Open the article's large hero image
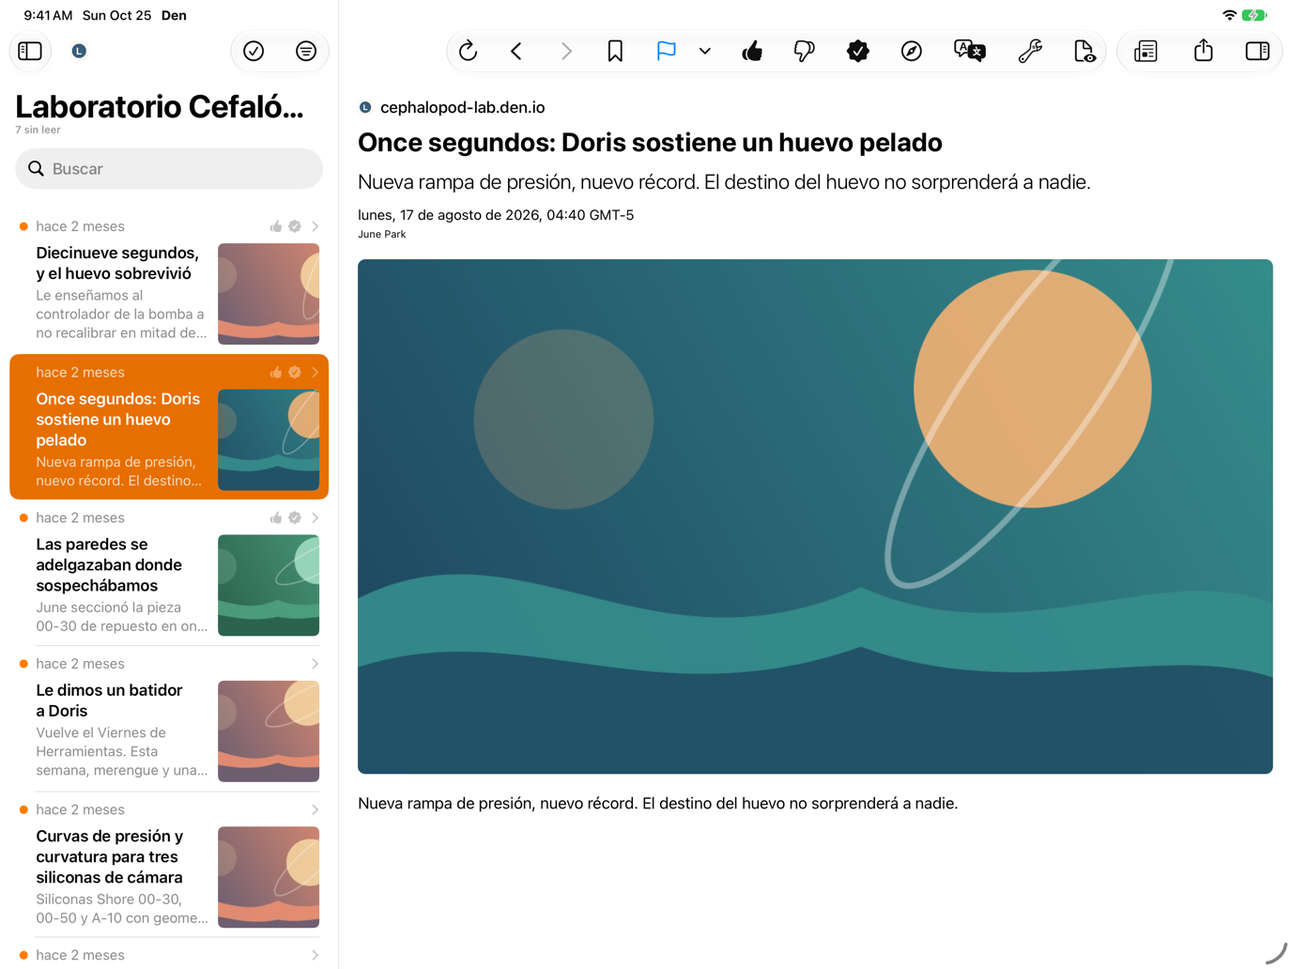This screenshot has width=1292, height=969. click(815, 516)
